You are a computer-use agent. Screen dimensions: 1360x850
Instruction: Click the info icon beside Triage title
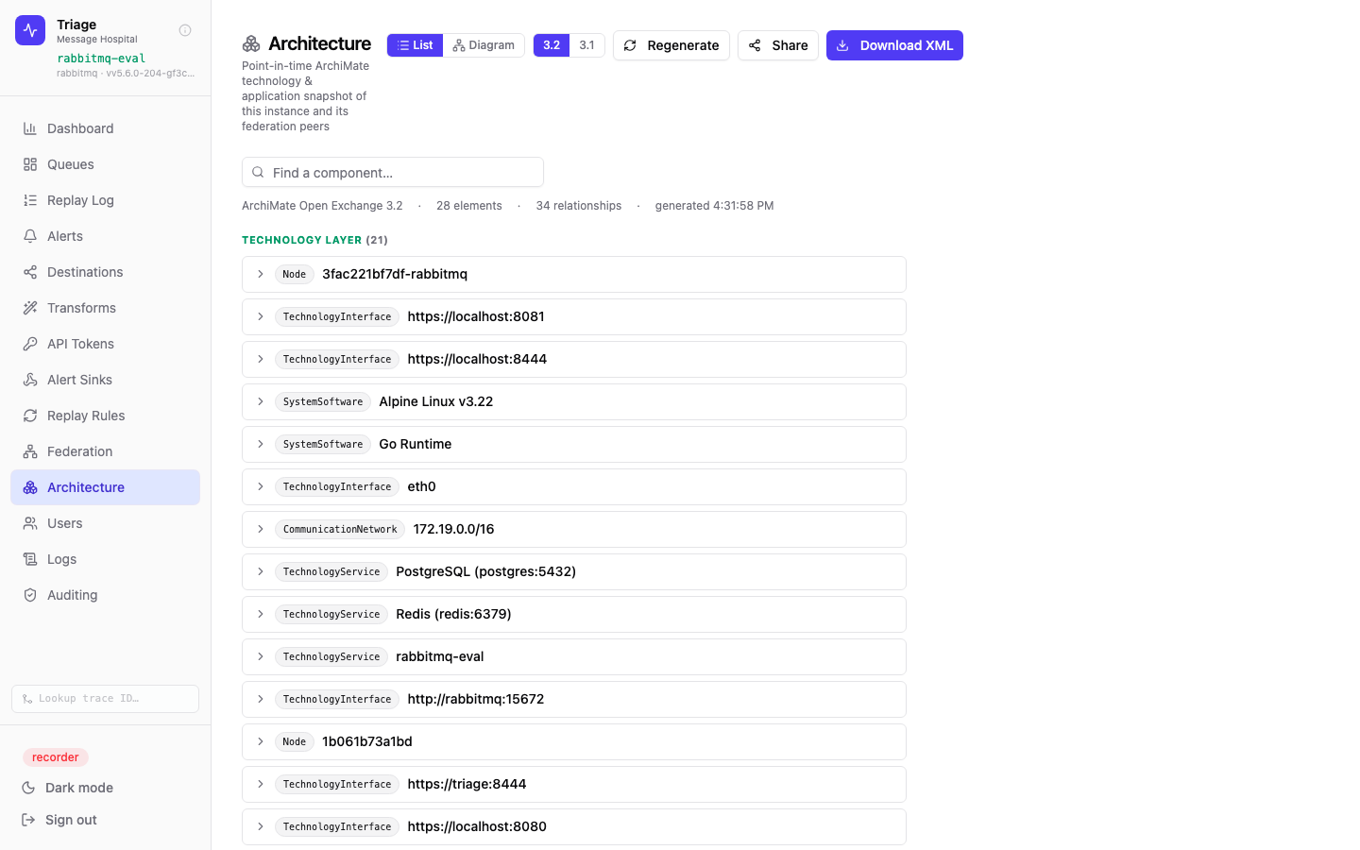[185, 30]
